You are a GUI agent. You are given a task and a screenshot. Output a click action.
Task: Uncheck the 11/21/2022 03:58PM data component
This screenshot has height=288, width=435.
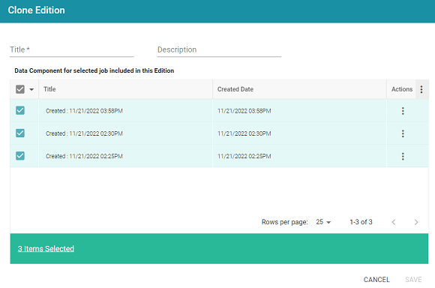point(20,110)
